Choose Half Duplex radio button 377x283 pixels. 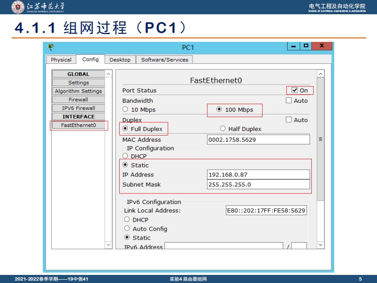coord(222,128)
